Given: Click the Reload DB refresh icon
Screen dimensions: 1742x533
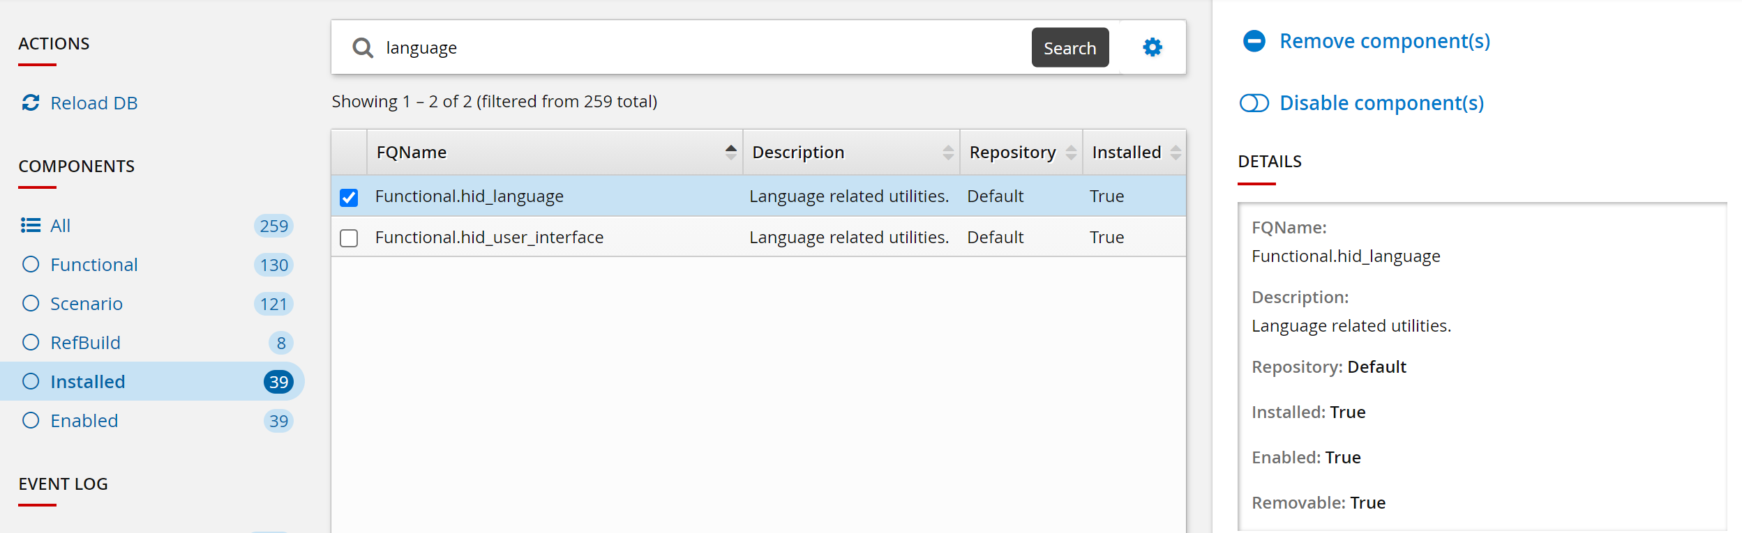Looking at the screenshot, I should 31,103.
